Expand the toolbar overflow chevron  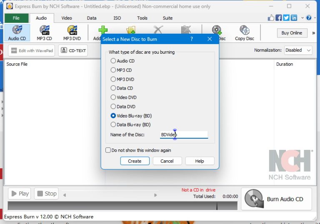[x=313, y=33]
